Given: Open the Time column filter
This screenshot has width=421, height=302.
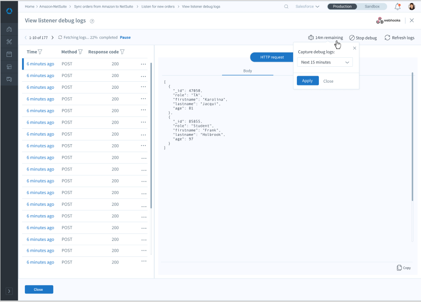Looking at the screenshot, I should [x=40, y=52].
